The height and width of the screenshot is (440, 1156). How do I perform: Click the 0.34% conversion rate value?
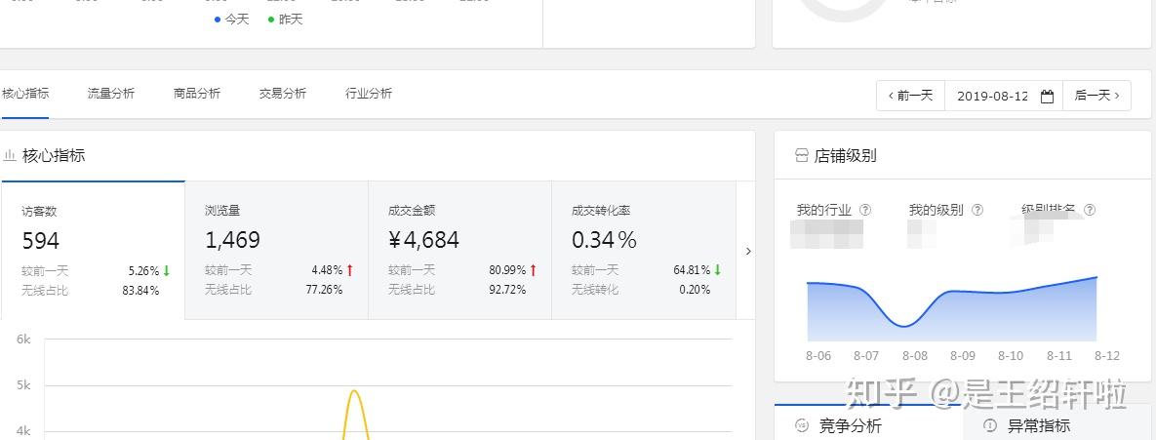point(605,240)
